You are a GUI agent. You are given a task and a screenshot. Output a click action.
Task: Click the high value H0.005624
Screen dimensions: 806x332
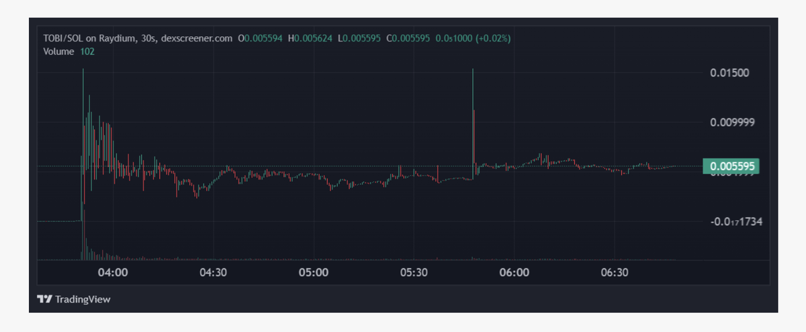tap(310, 39)
